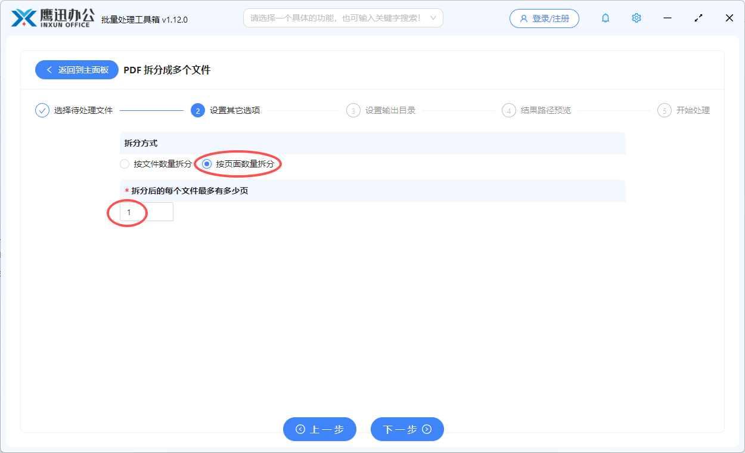
Task: Go to 选择待处理文件 step label
Action: point(83,110)
